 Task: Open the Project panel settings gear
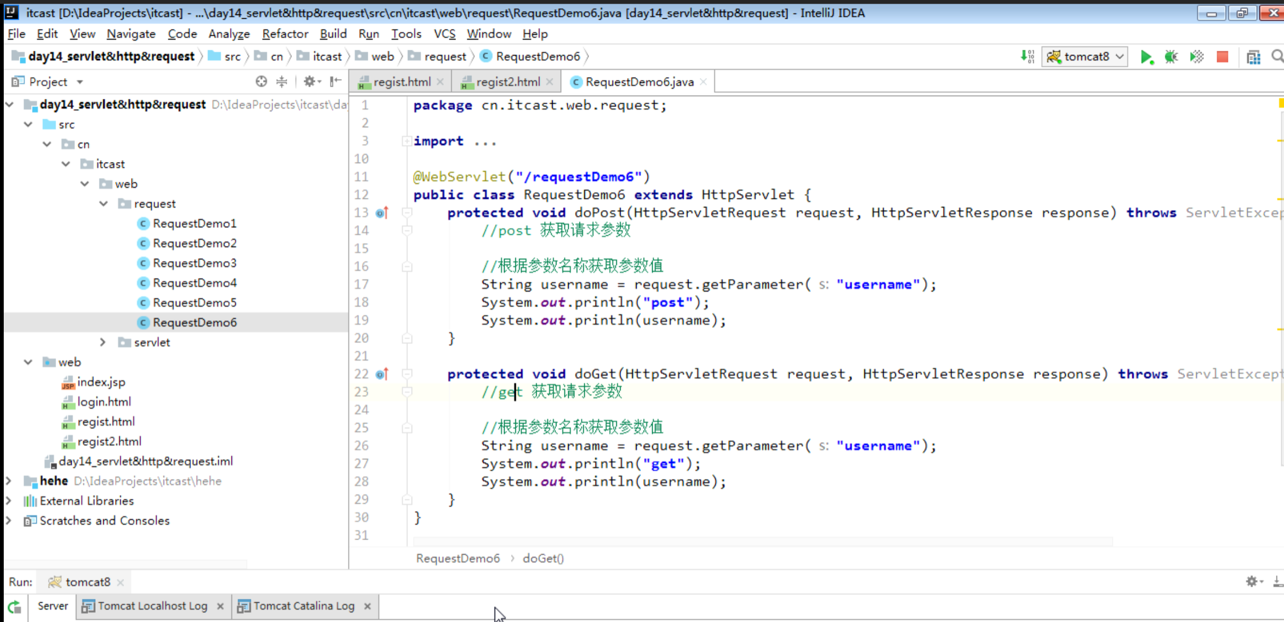click(310, 81)
